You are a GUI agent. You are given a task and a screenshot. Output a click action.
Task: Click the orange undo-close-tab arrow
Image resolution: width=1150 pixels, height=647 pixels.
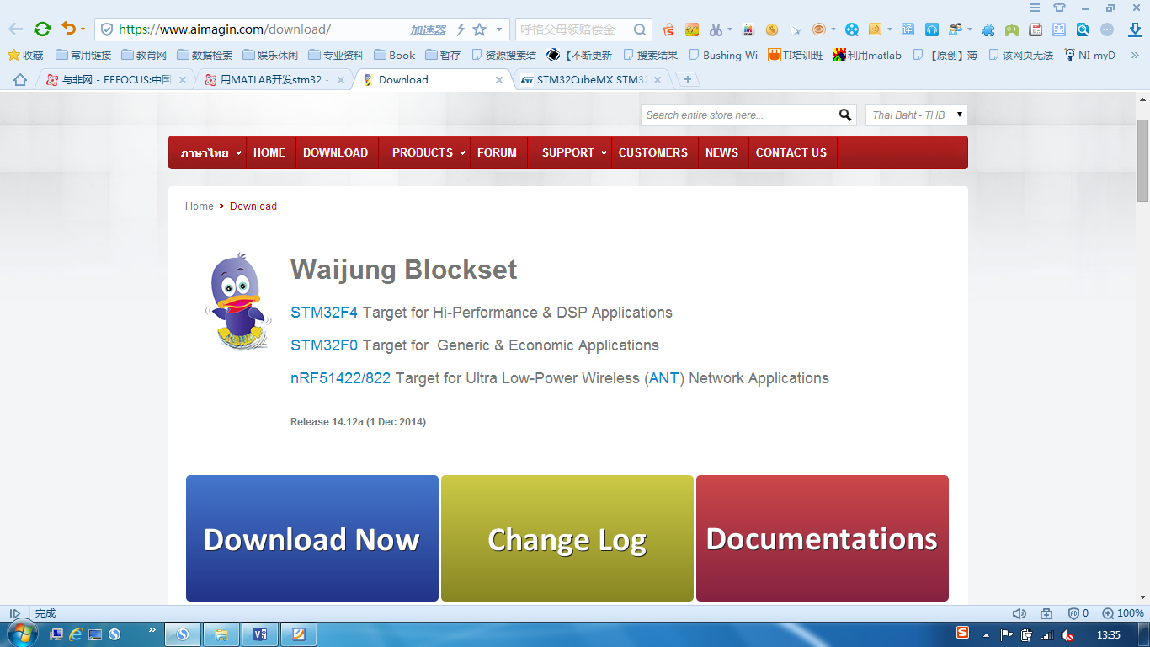click(x=69, y=29)
